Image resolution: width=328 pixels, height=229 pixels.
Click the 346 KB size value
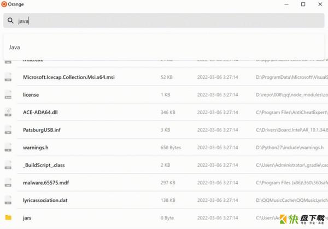point(168,112)
